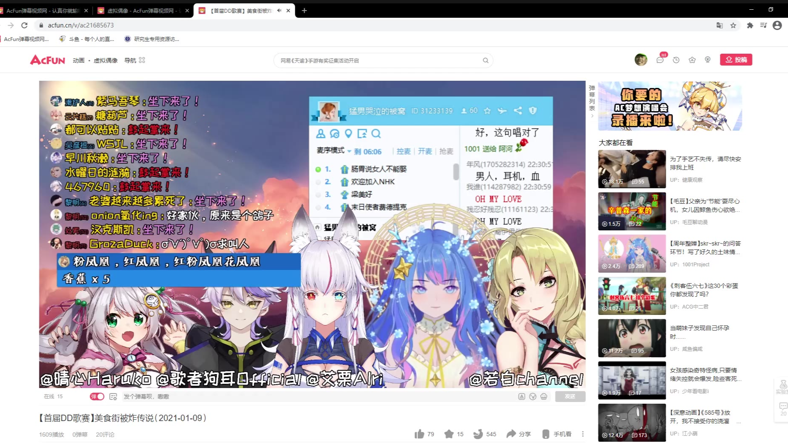
Task: Open 刺客伍六七 30个彩蛋 thumbnail
Action: click(632, 296)
